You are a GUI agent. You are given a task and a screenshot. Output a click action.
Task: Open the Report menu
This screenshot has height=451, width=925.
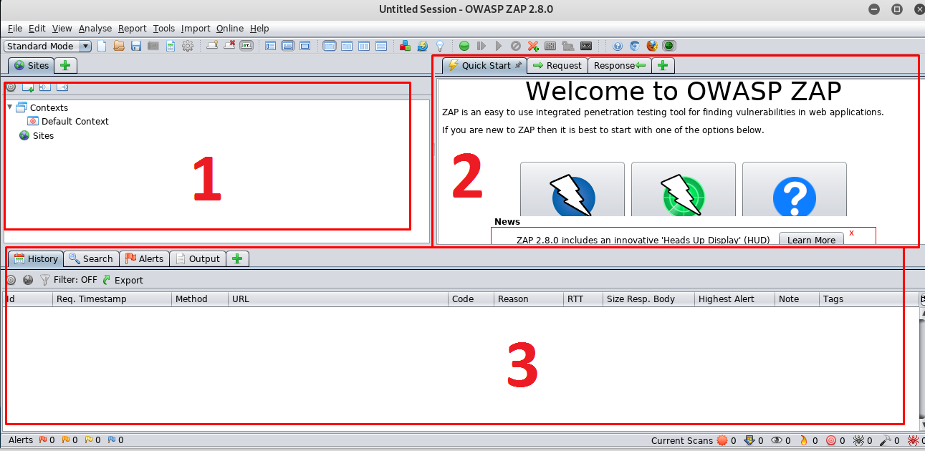tap(133, 28)
